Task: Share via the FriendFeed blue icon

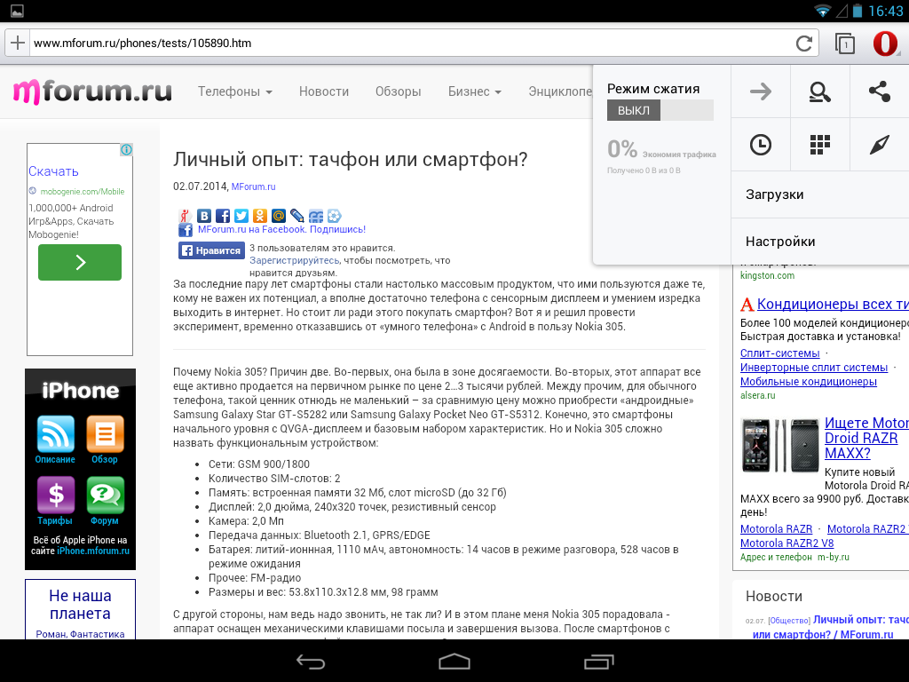Action: [316, 216]
